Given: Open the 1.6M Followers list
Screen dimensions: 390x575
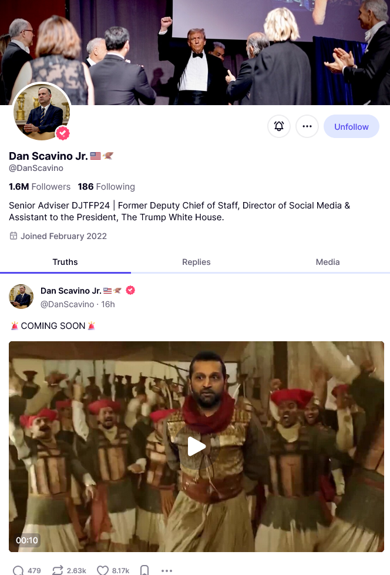Looking at the screenshot, I should click(39, 187).
